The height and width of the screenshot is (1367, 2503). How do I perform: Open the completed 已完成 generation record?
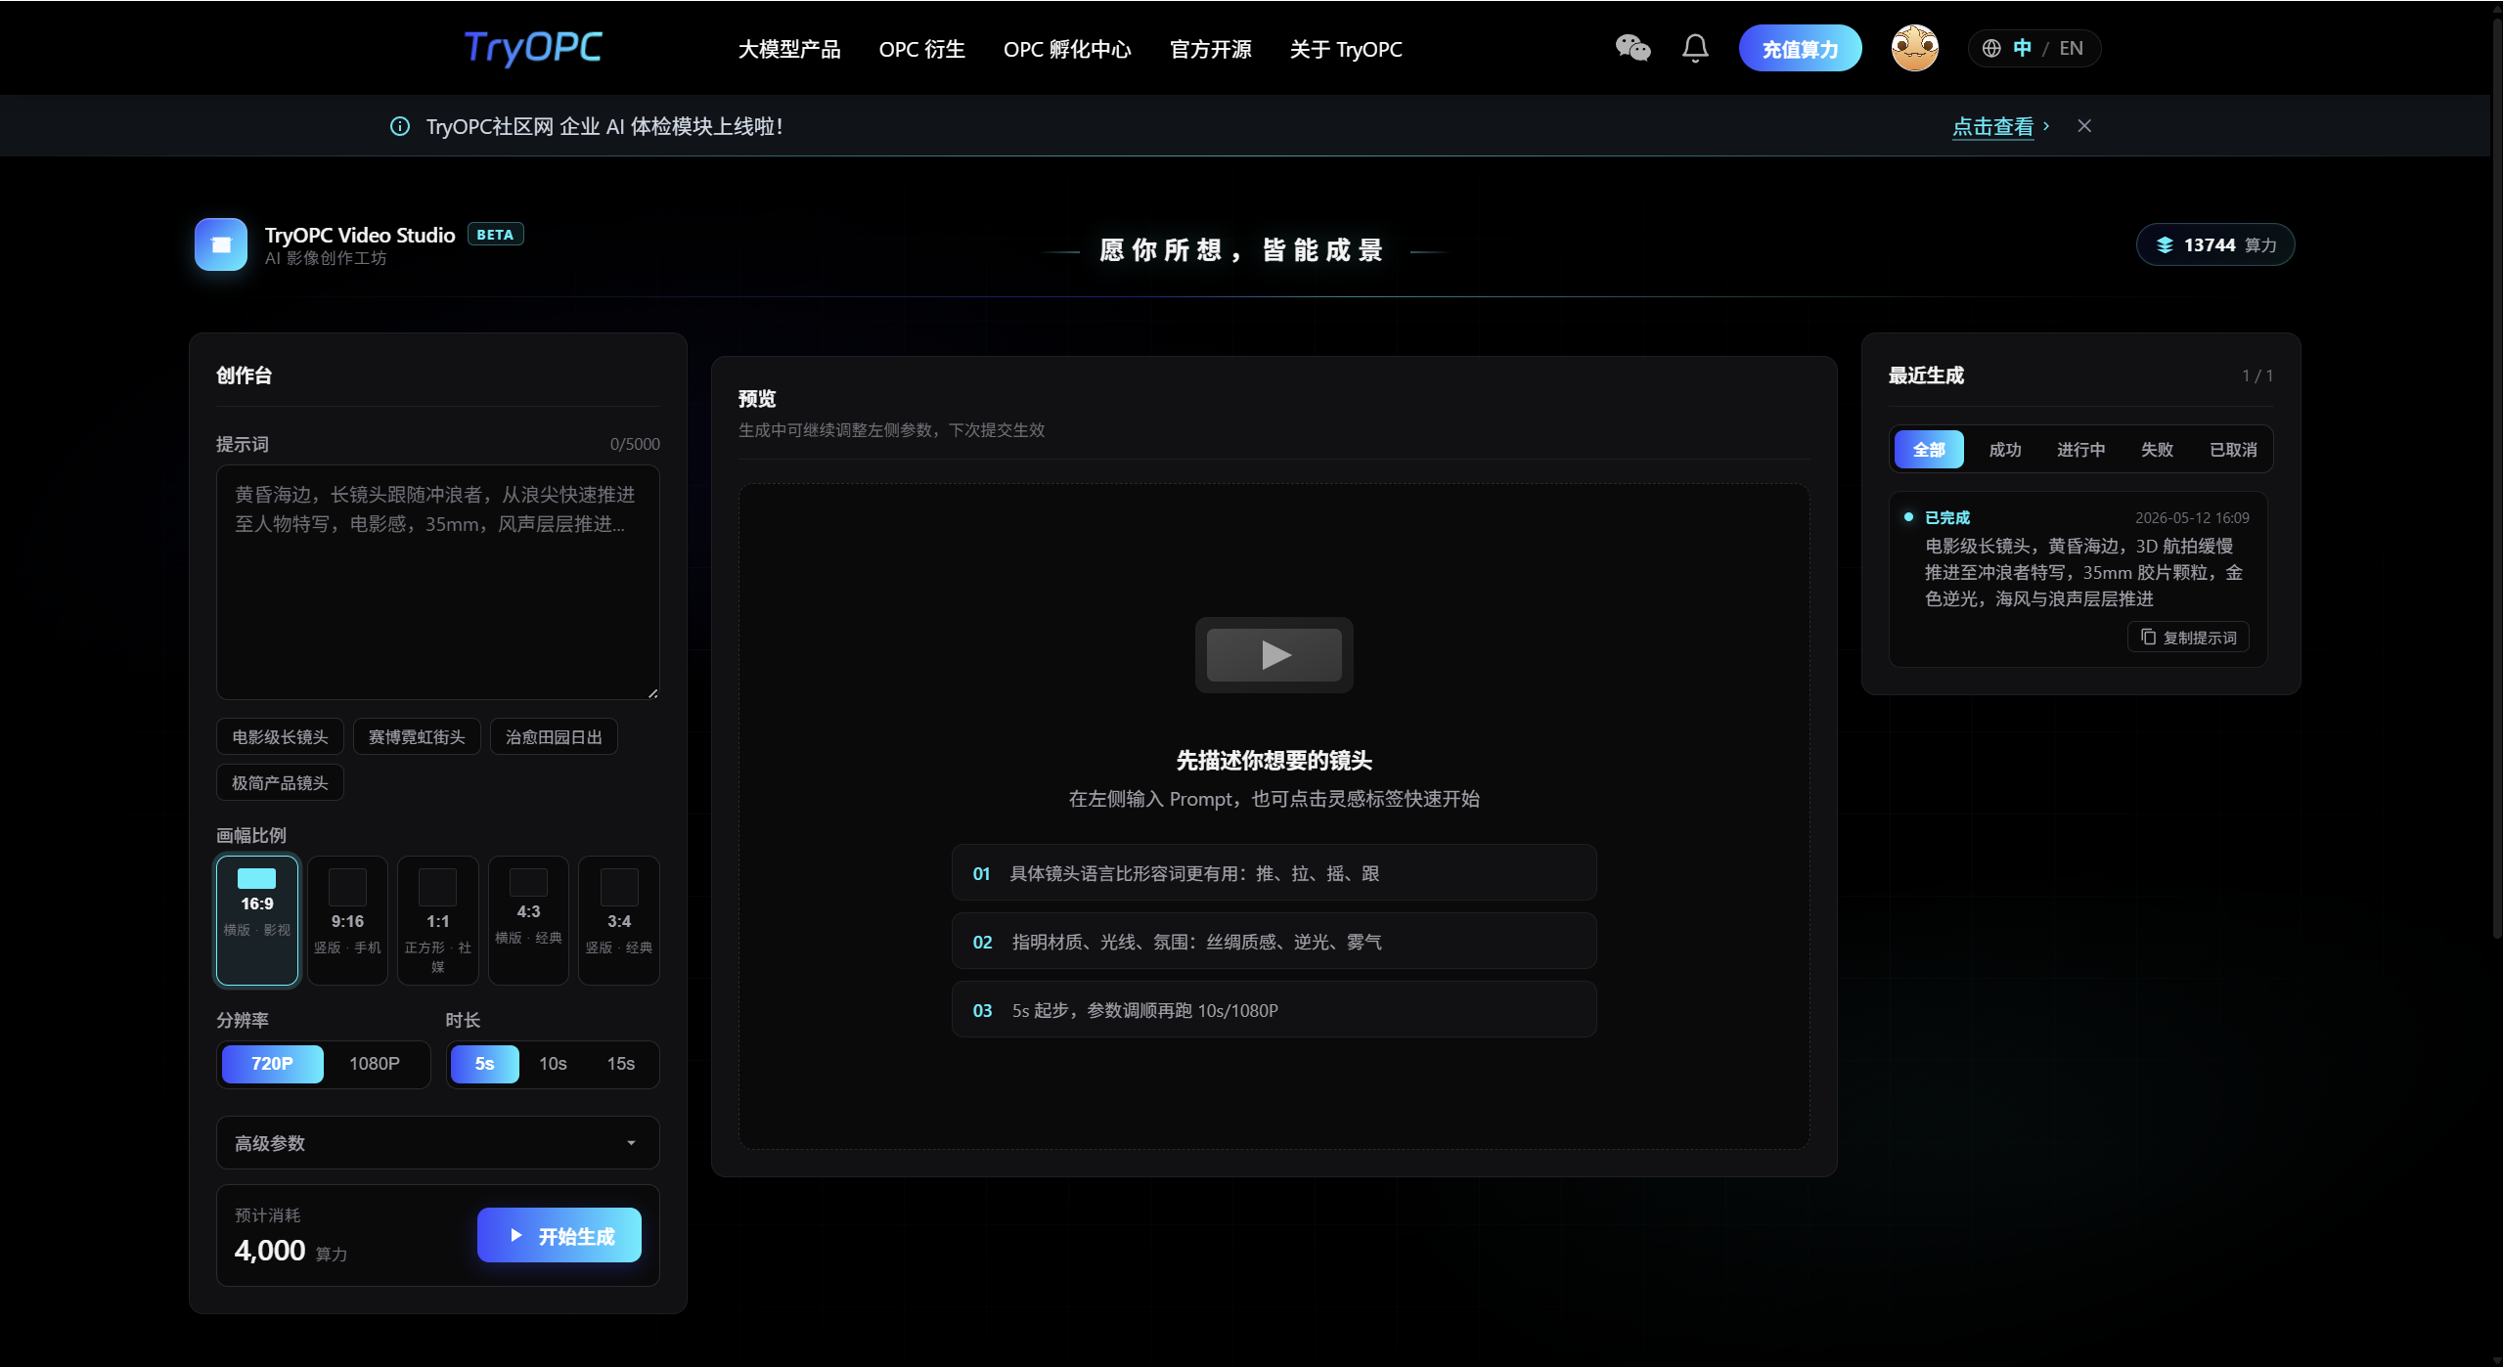pos(2078,579)
